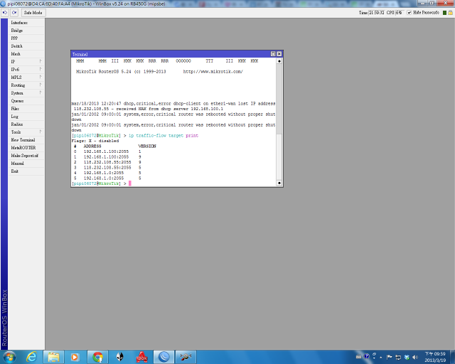This screenshot has width=455, height=364.
Task: Expand the System submenu arrow
Action: pyautogui.click(x=41, y=93)
